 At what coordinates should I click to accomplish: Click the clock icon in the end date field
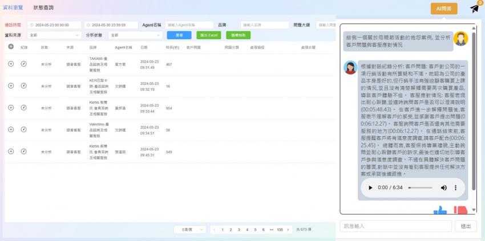point(89,25)
